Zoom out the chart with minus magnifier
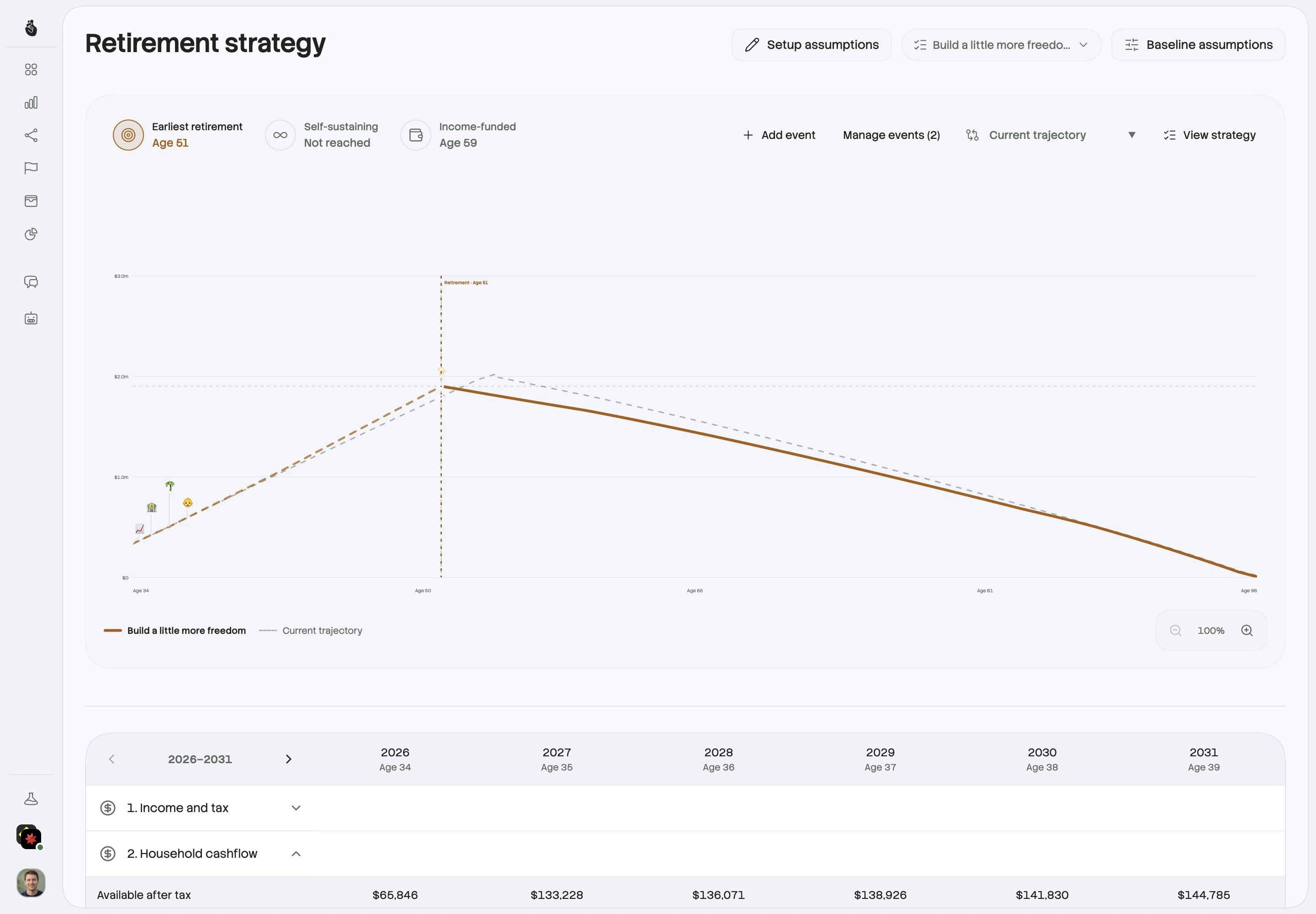The width and height of the screenshot is (1316, 914). point(1176,631)
